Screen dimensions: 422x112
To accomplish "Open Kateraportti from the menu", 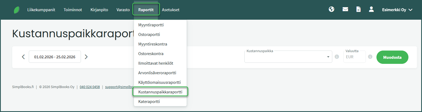I will pos(149,101).
